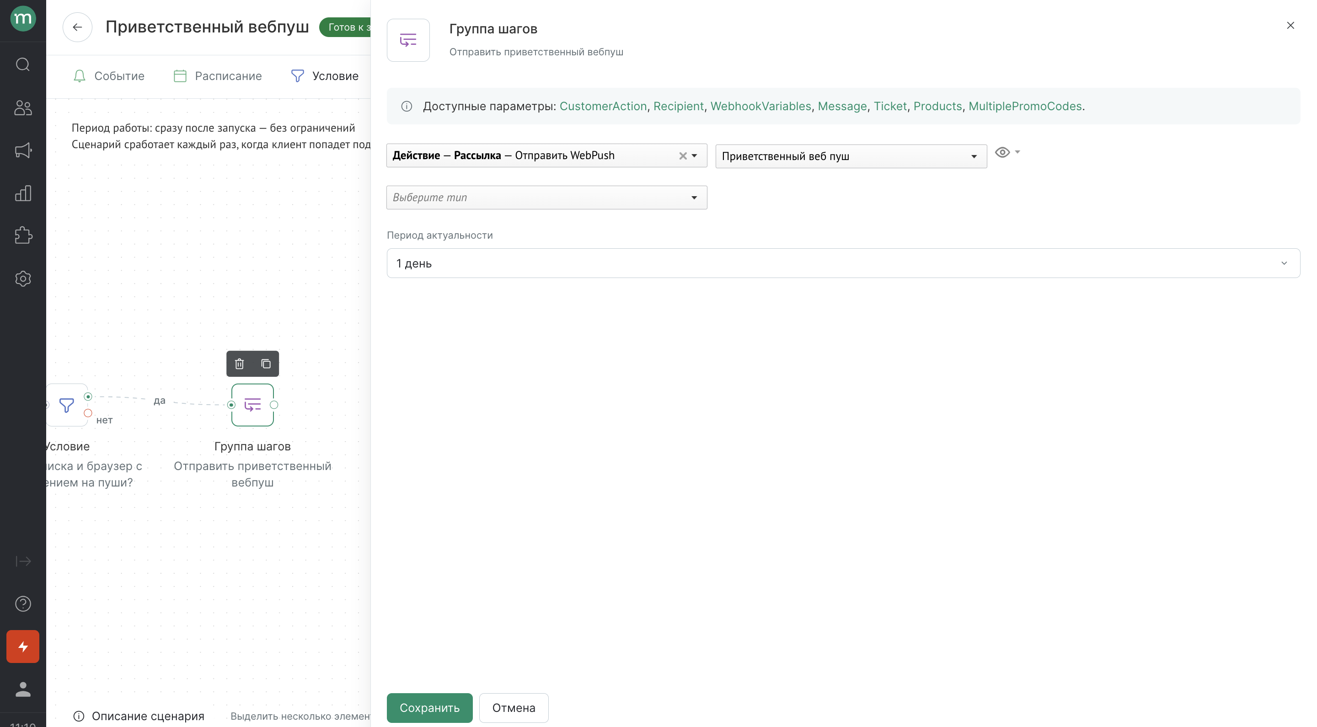
Task: Click the green 'да' output connector
Action: pyautogui.click(x=88, y=397)
